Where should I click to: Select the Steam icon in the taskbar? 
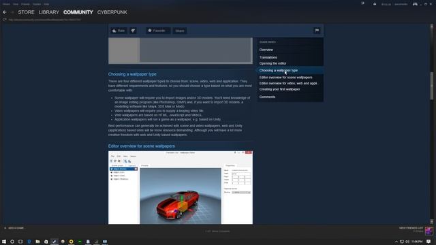(x=54, y=242)
